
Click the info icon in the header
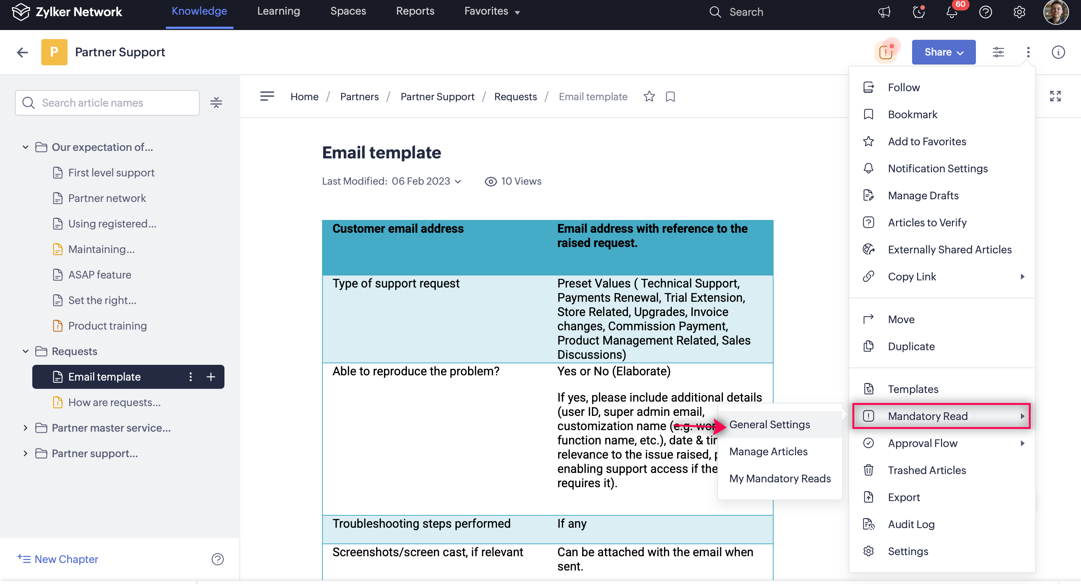click(1058, 52)
